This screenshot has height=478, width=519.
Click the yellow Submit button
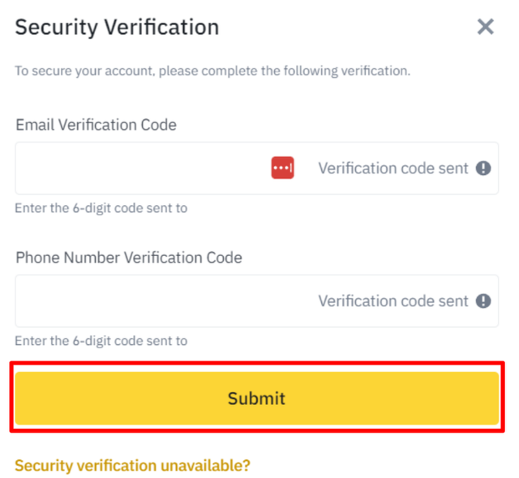tap(257, 398)
